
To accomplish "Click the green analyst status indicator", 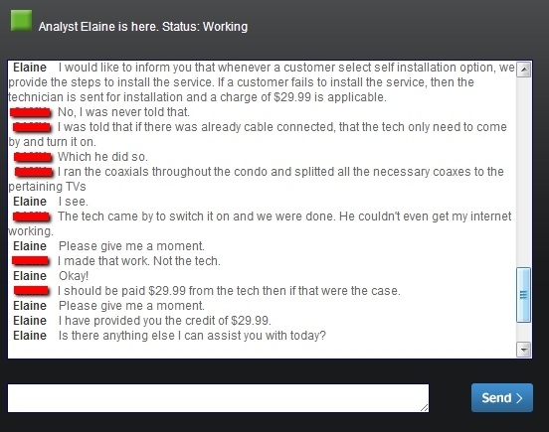I will [21, 21].
